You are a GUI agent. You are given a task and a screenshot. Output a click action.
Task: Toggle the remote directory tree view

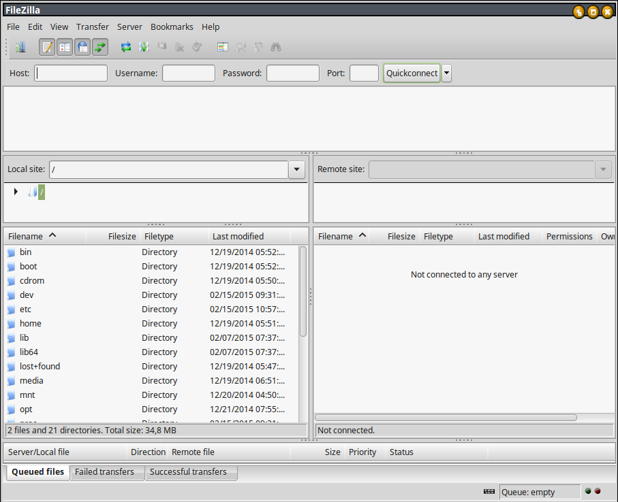(82, 47)
